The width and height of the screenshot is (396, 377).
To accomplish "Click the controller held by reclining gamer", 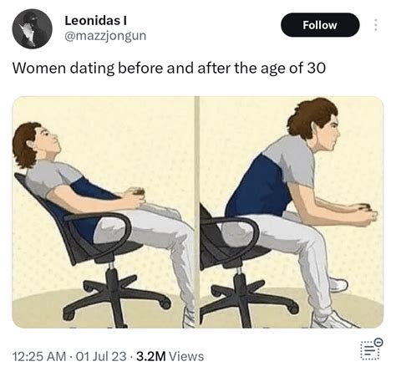I will (137, 192).
